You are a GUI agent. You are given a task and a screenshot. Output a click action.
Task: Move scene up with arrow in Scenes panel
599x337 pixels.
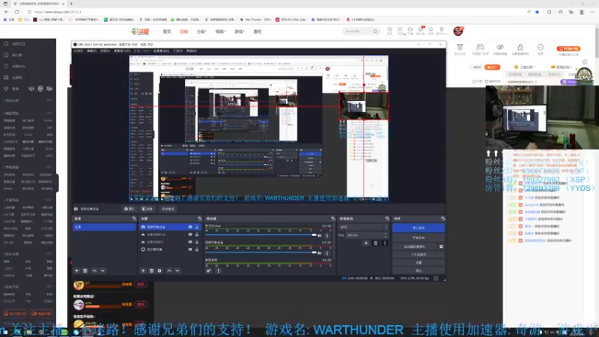[94, 270]
